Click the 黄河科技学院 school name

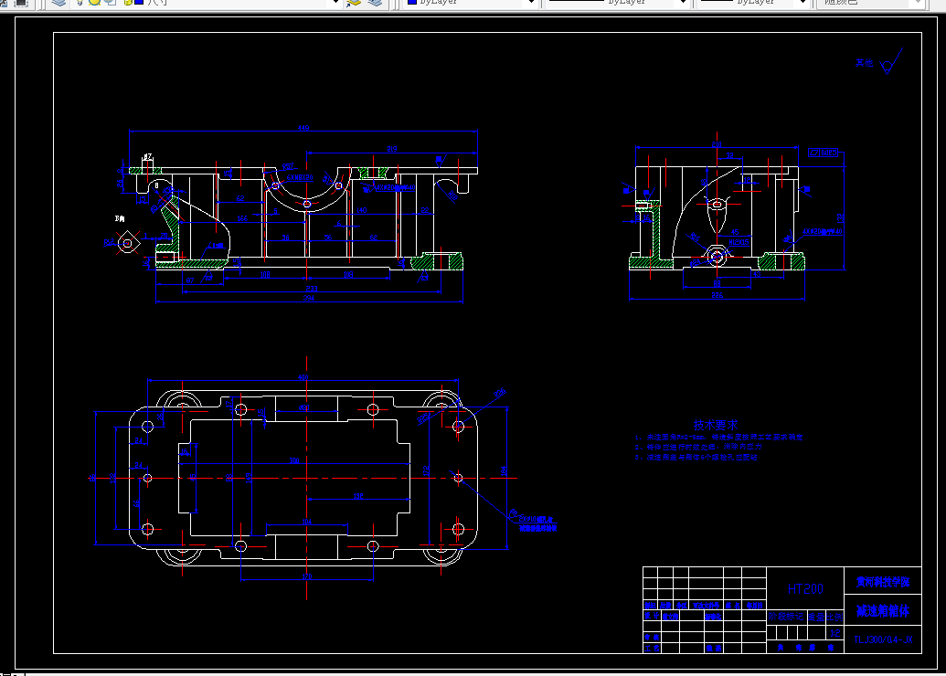[x=883, y=582]
